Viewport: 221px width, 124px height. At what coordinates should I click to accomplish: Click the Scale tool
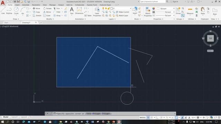[x=47, y=15]
